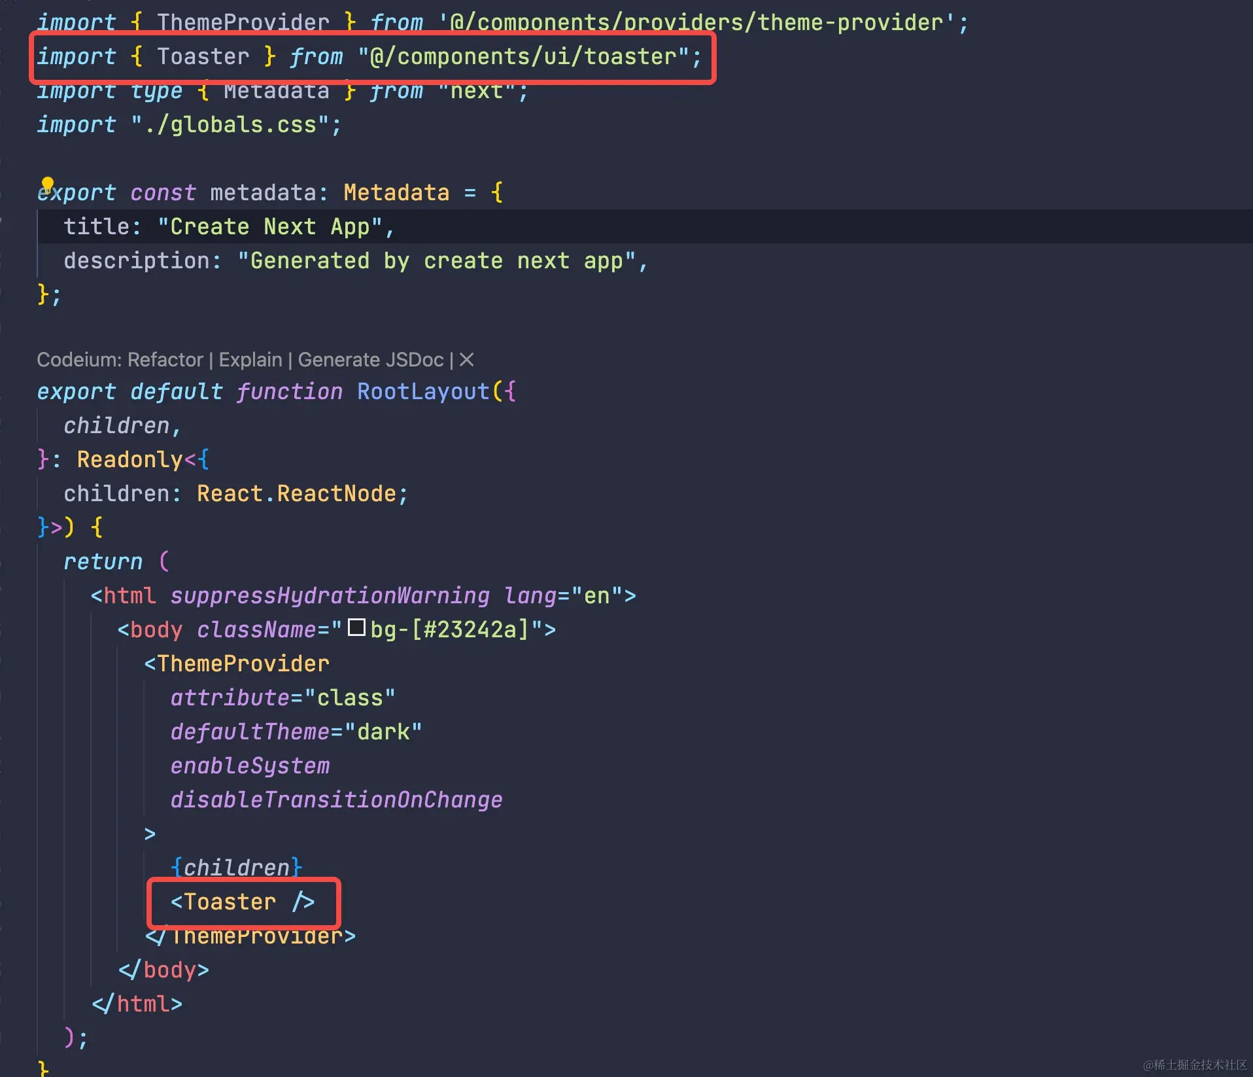1253x1077 pixels.
Task: Click the Metadata import from "next"
Action: [281, 91]
